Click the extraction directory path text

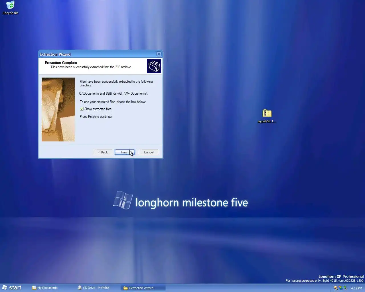point(113,94)
